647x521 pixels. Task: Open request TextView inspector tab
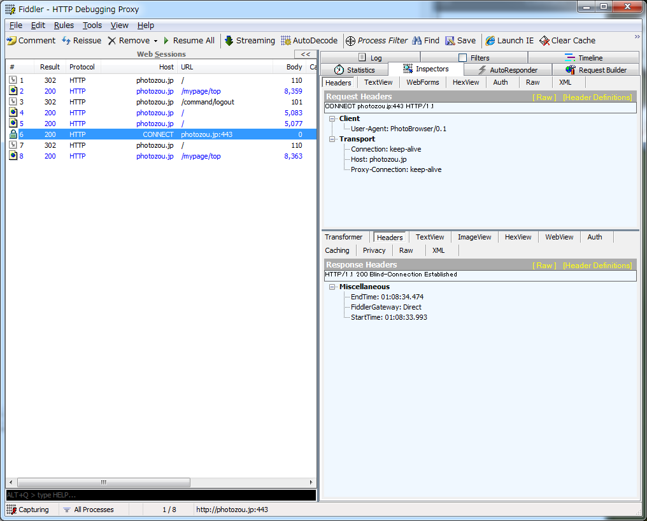click(378, 82)
